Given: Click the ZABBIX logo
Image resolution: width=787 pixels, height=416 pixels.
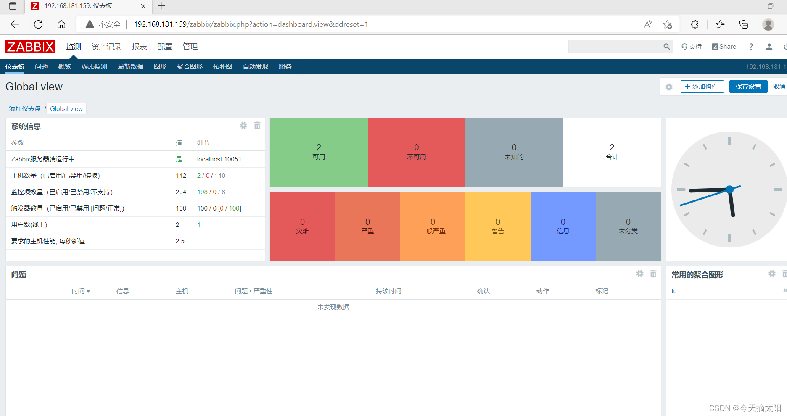Looking at the screenshot, I should (30, 47).
